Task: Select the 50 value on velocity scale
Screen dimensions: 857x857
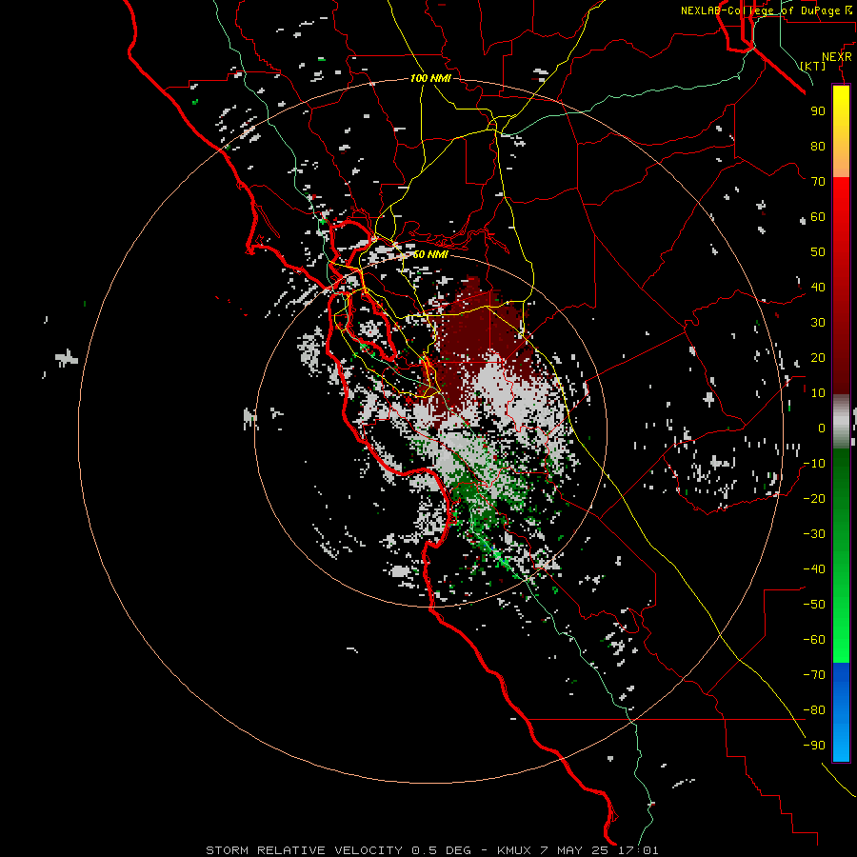Action: [818, 252]
